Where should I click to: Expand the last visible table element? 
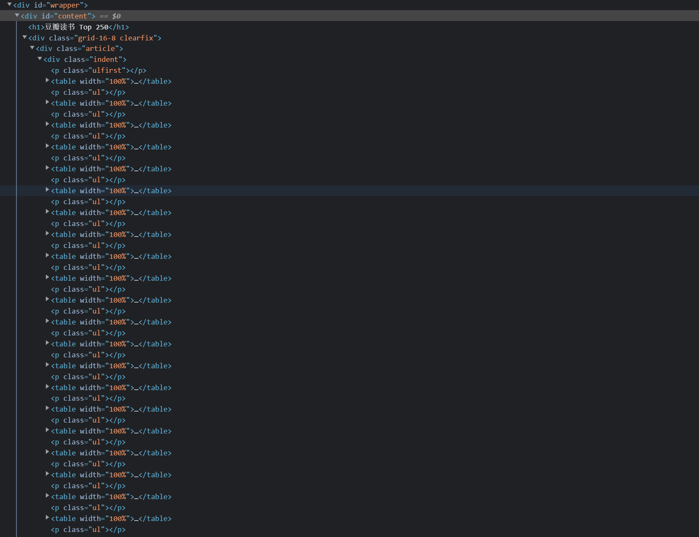click(x=47, y=518)
